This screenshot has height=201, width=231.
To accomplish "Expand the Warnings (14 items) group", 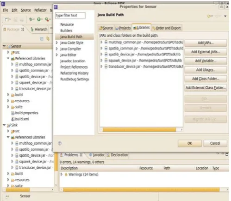I will [x=62, y=174].
